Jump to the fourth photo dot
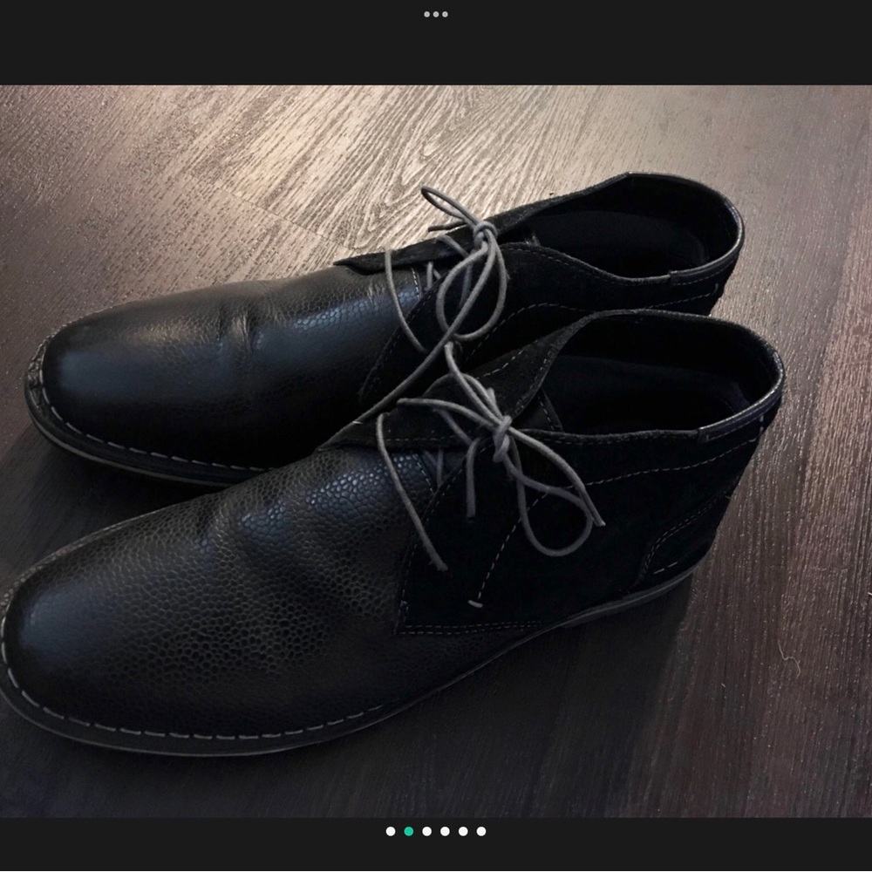 (x=445, y=831)
